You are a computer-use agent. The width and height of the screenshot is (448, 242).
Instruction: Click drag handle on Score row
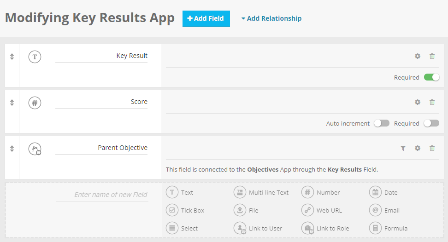tap(12, 103)
